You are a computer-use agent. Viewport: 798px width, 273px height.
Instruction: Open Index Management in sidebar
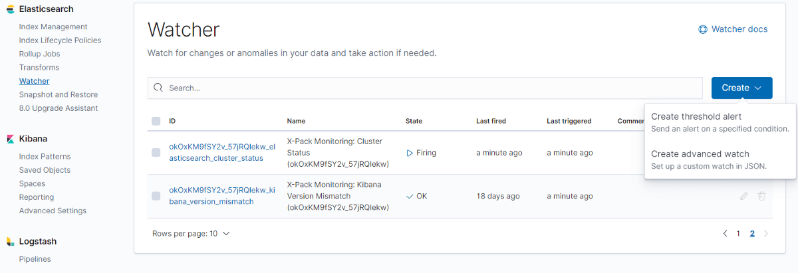[x=53, y=27]
